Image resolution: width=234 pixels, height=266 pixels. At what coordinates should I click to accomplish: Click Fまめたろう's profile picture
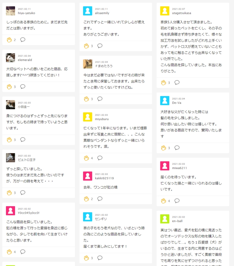point(88,64)
